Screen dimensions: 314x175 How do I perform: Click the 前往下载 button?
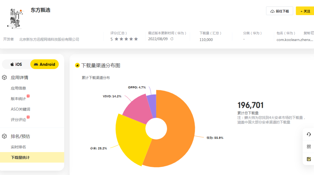coord(280,10)
